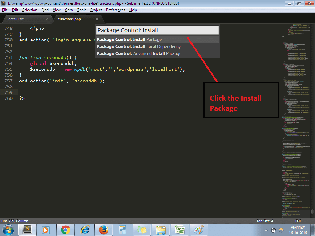This screenshot has width=315, height=236.
Task: Open the Tools menu
Action: click(x=82, y=10)
